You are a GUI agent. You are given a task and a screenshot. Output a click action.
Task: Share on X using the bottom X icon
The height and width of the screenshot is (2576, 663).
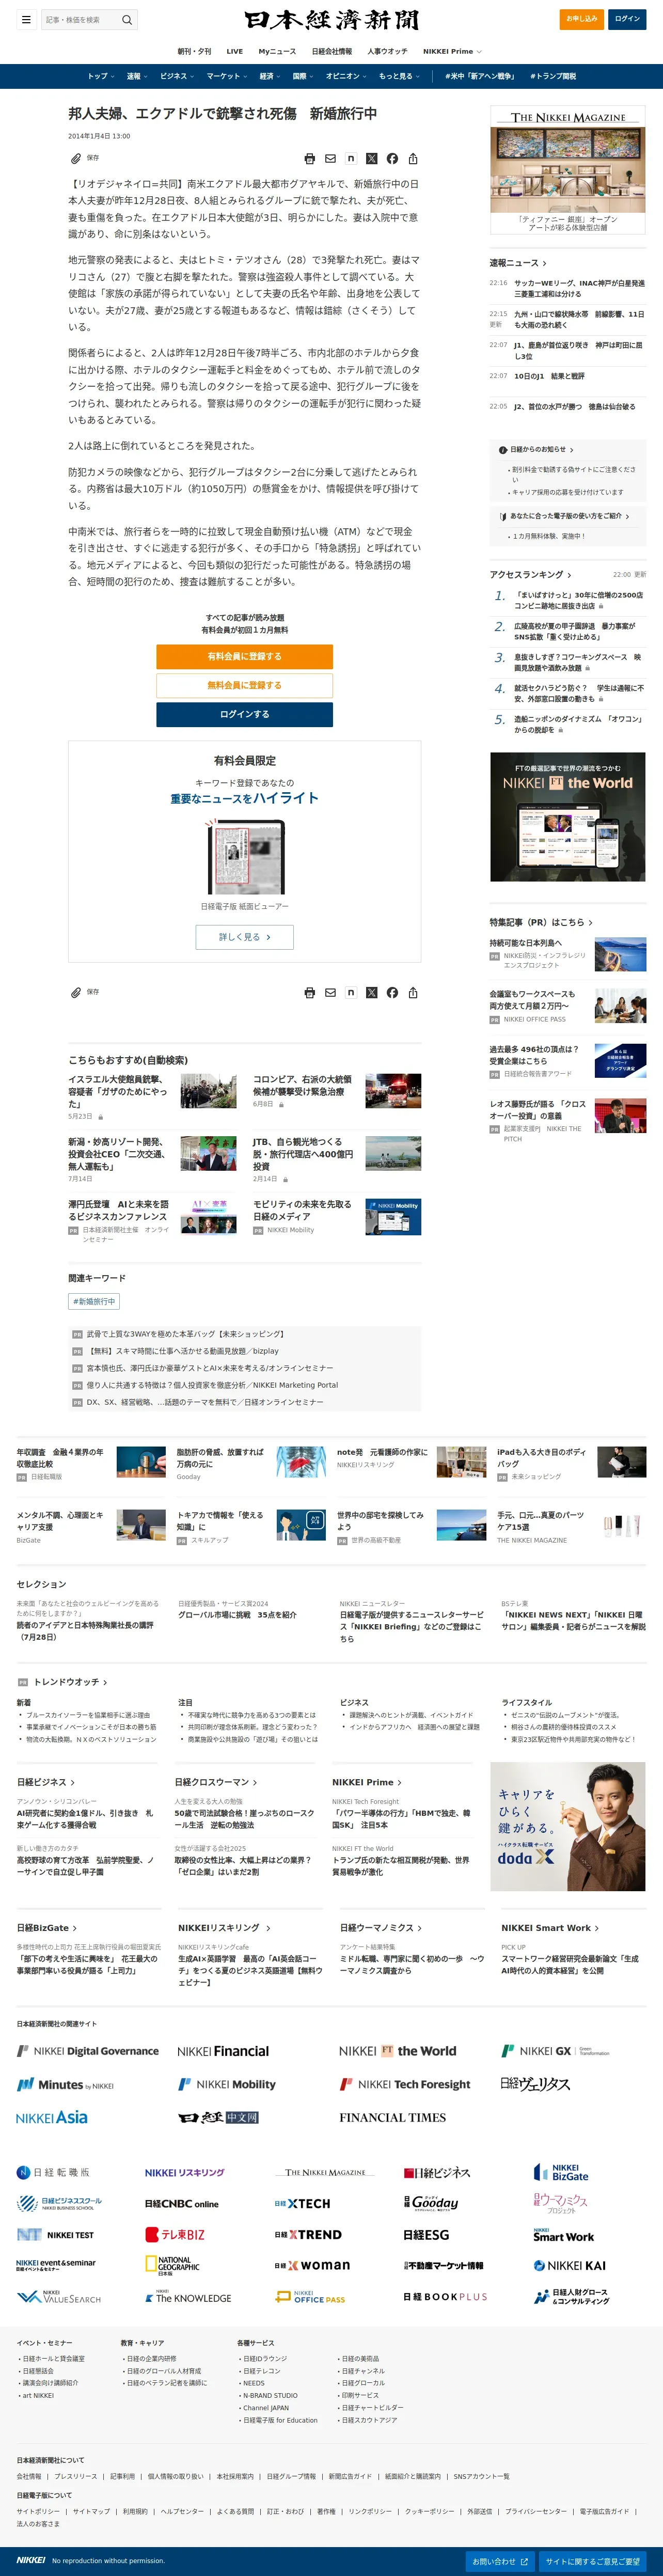click(372, 992)
